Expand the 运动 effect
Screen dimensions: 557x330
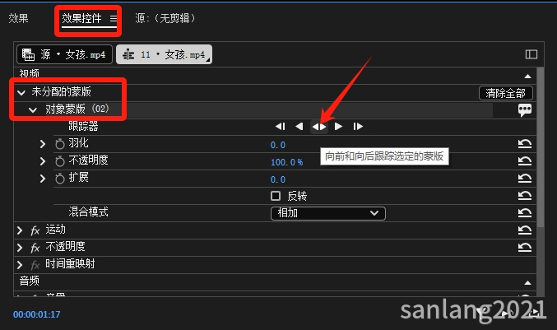pos(20,230)
